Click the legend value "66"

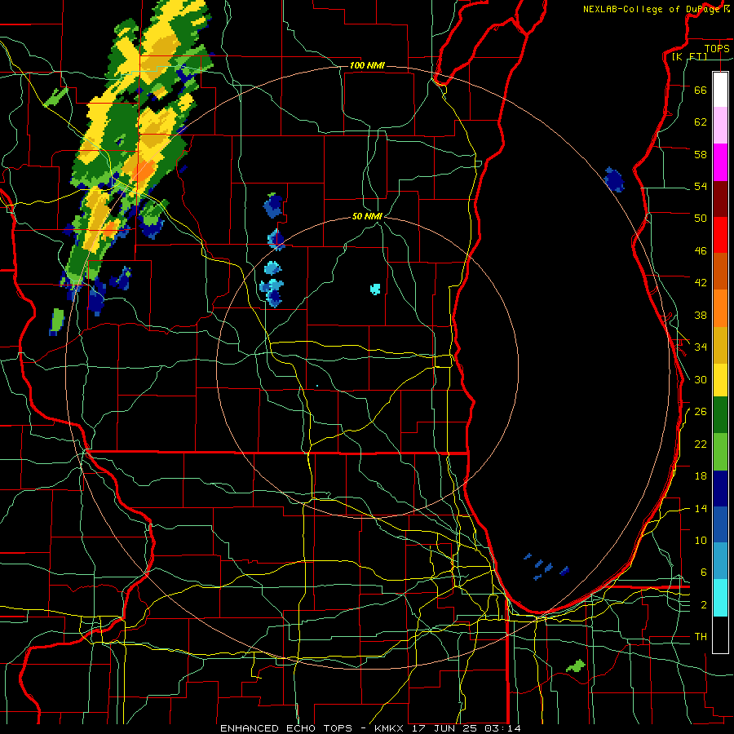click(x=701, y=90)
